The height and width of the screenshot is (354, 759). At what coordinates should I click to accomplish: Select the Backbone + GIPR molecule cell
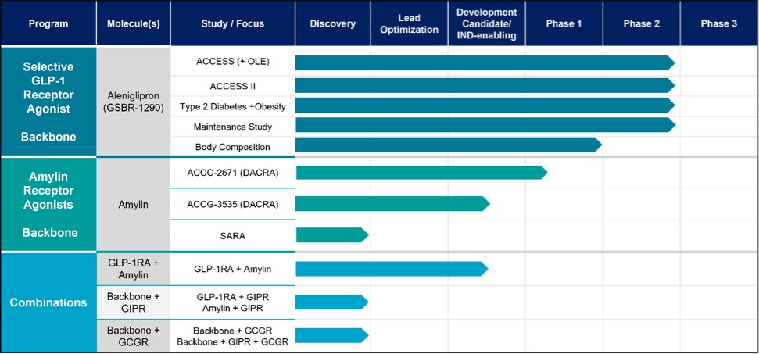coord(133,302)
